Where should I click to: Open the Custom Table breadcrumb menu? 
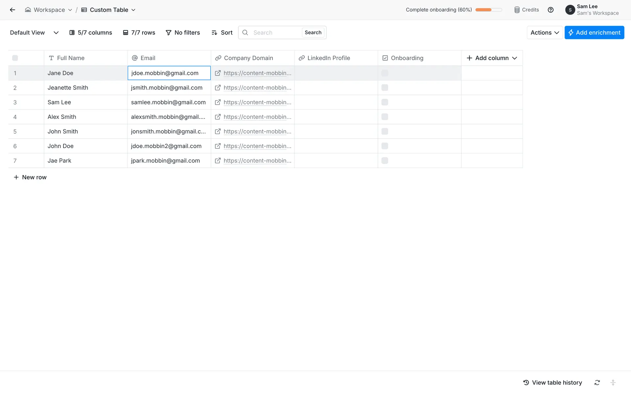(x=108, y=10)
